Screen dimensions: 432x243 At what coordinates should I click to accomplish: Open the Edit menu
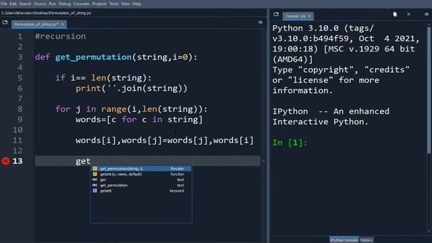[13, 4]
